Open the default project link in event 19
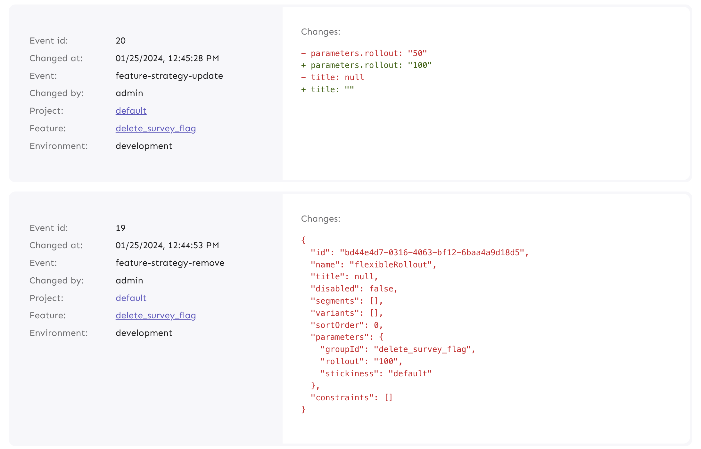Screen dimensions: 701x449 [131, 298]
